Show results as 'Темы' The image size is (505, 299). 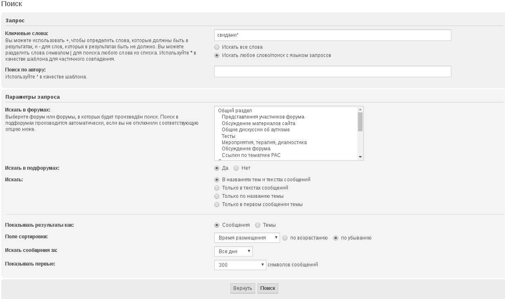click(258, 225)
